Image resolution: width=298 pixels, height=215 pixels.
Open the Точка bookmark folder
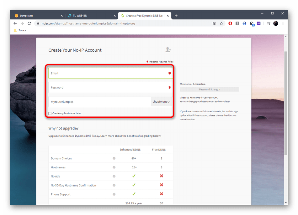(x=19, y=30)
